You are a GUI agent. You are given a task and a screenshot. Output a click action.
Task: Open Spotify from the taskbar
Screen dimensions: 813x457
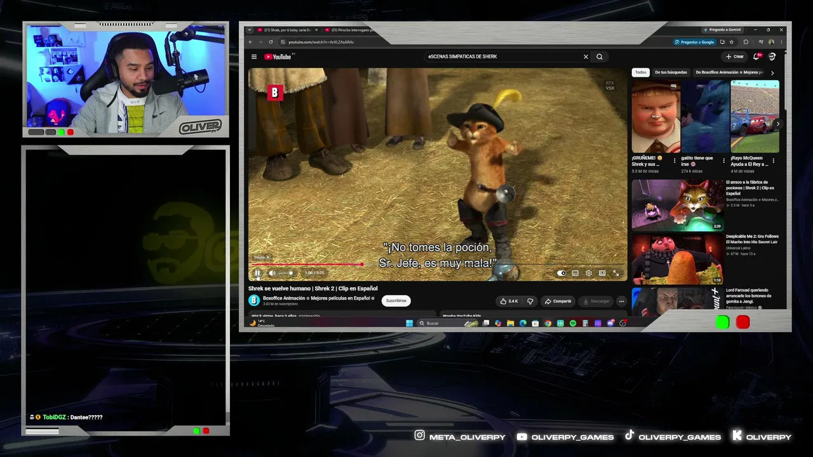click(x=573, y=323)
